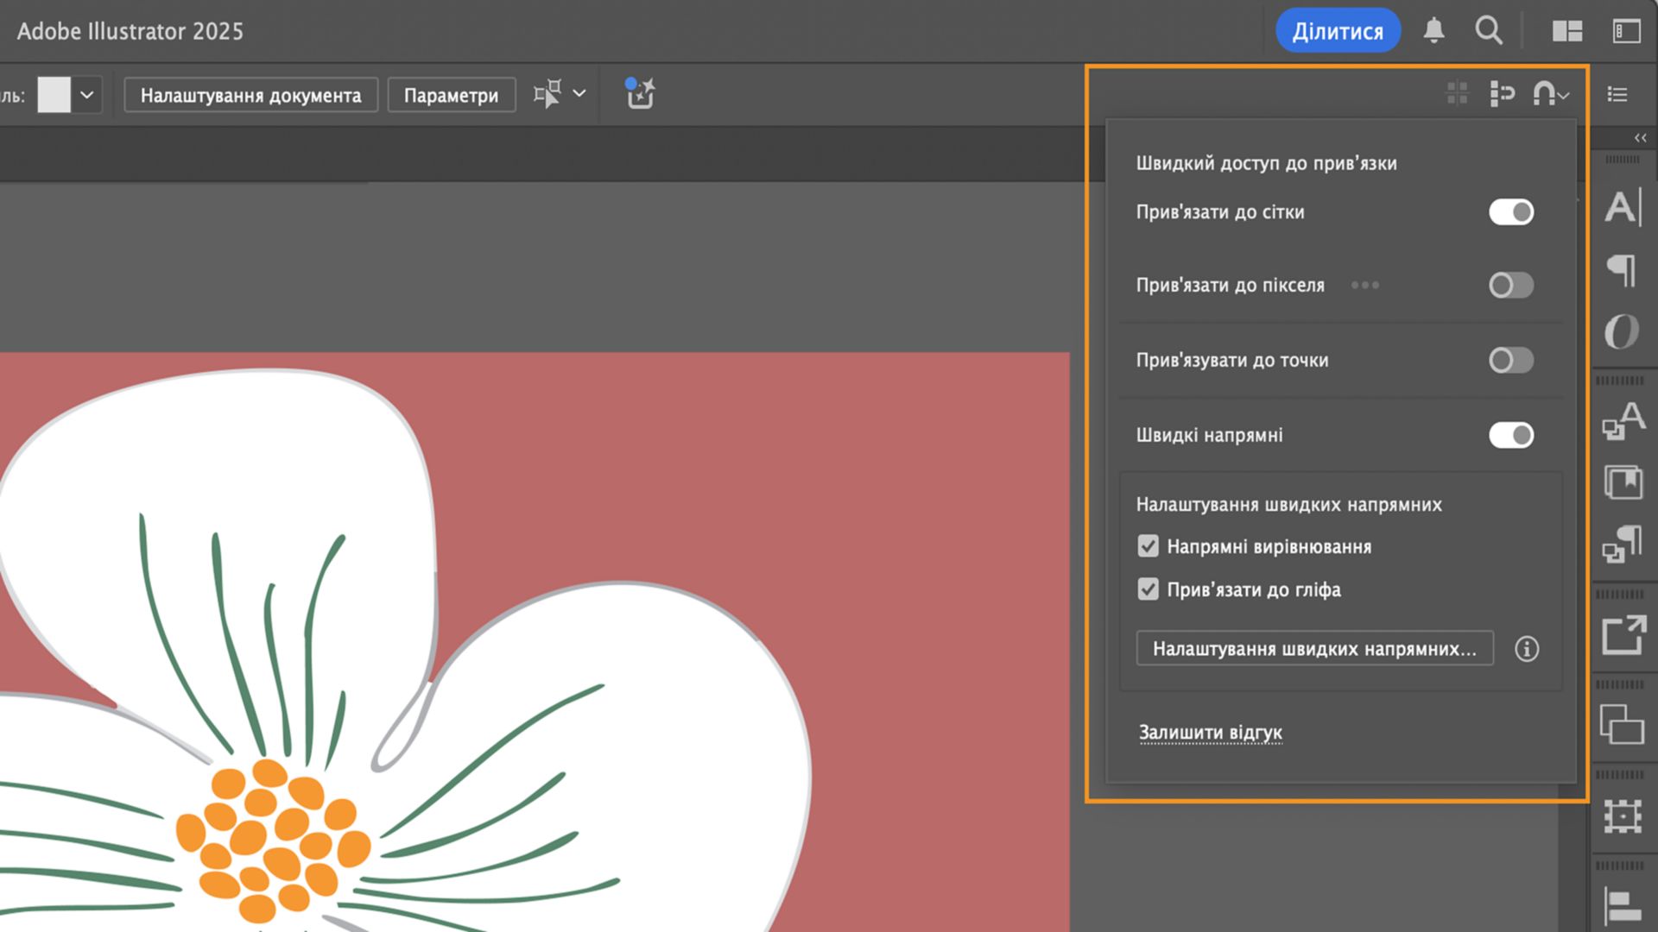Viewport: 1658px width, 932px height.
Task: Expand the selection options dropdown chevron
Action: (x=579, y=93)
